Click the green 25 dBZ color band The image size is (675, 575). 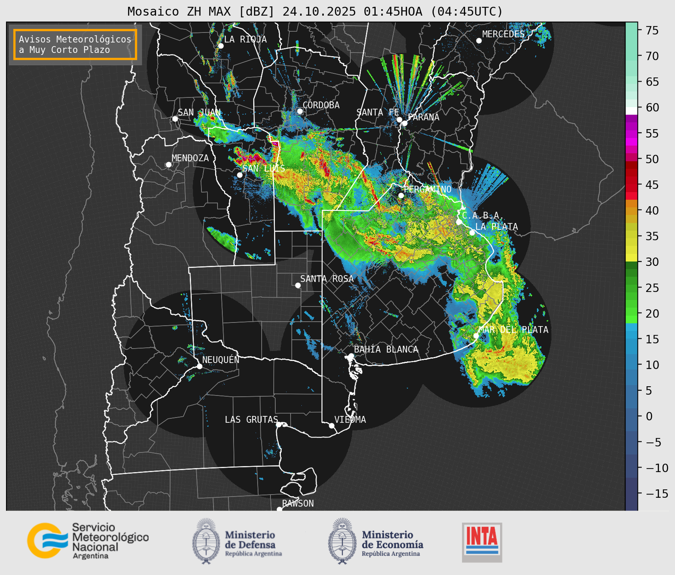coord(631,288)
